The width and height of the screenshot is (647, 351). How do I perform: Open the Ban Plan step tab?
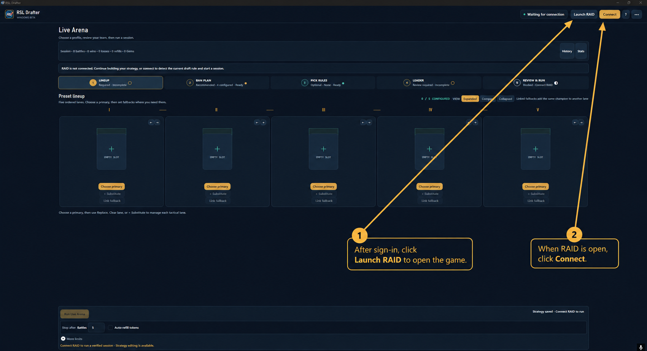pos(217,83)
